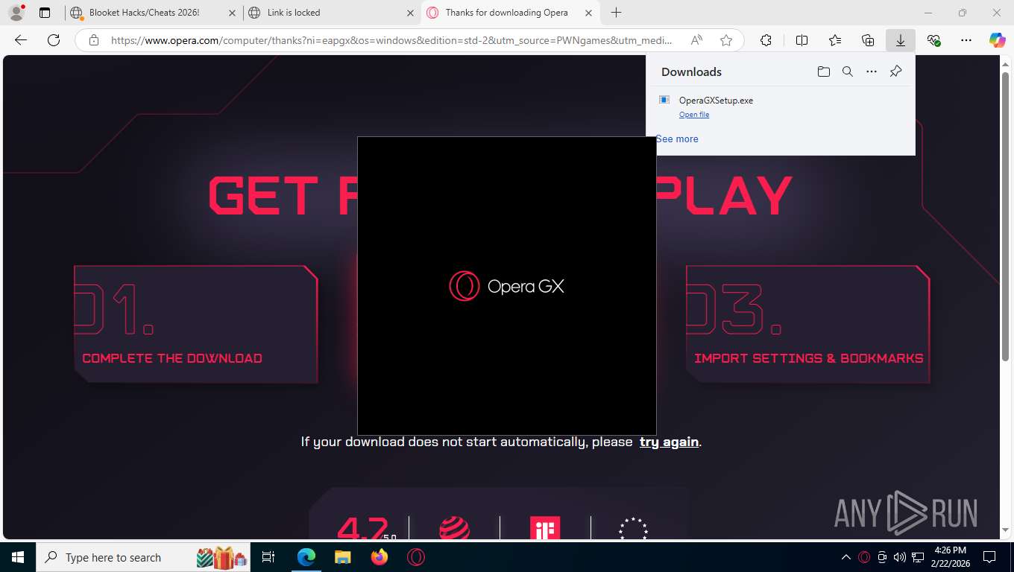Open Read aloud icon in address bar

tap(696, 40)
